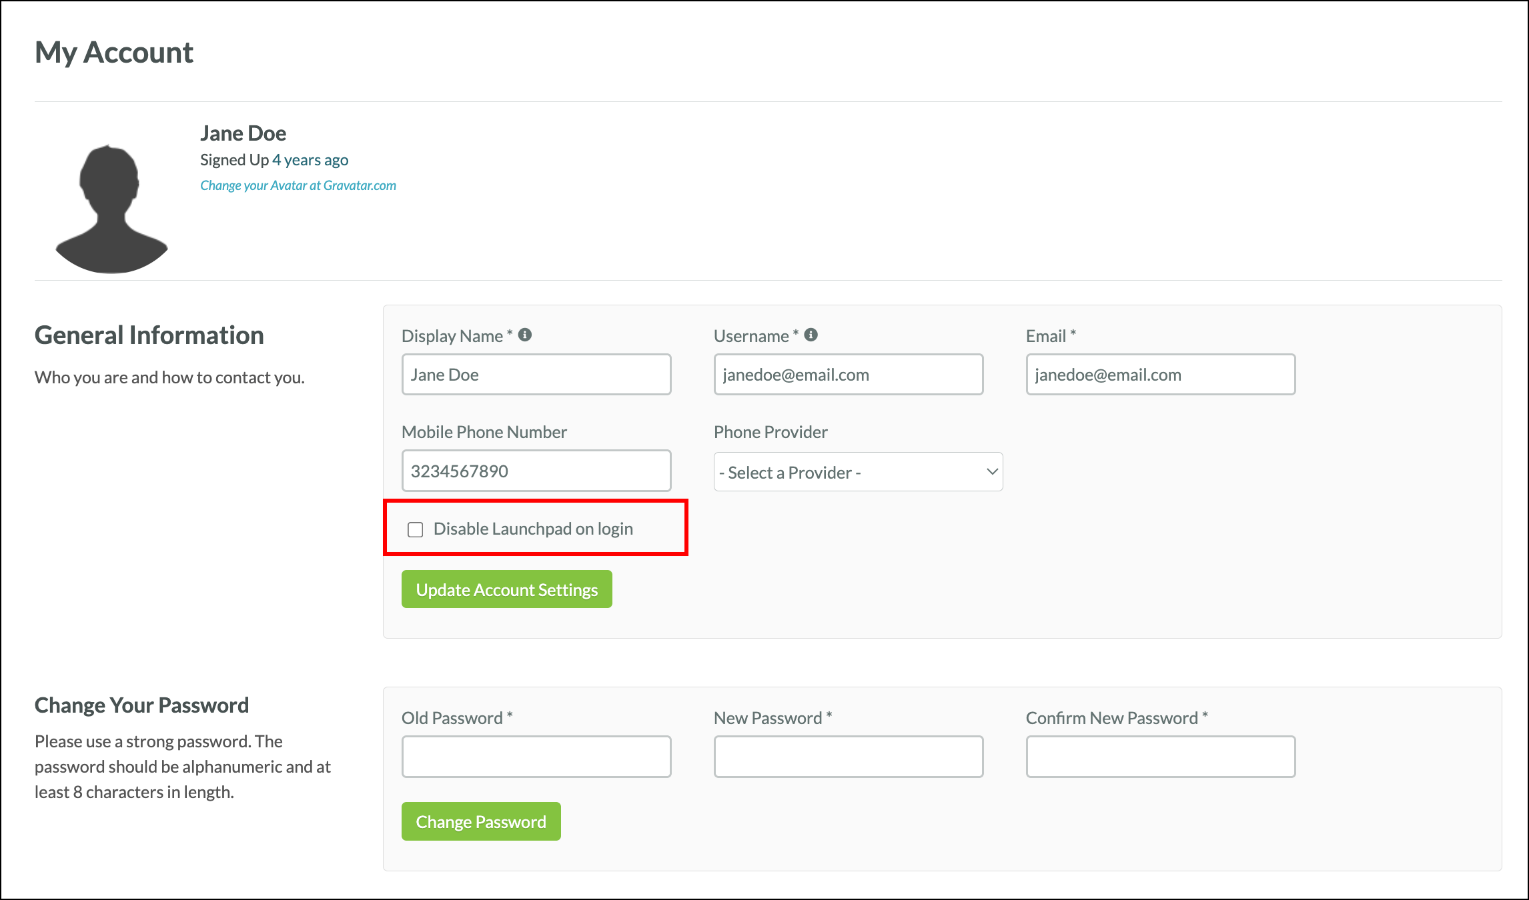
Task: Click the Old Password field
Action: [536, 756]
